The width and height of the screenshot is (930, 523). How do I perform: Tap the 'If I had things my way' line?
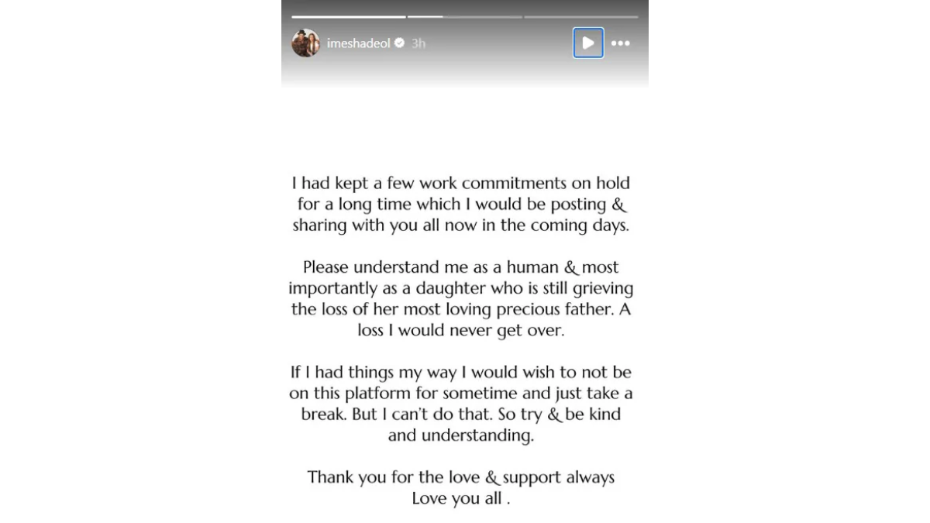[x=461, y=373]
